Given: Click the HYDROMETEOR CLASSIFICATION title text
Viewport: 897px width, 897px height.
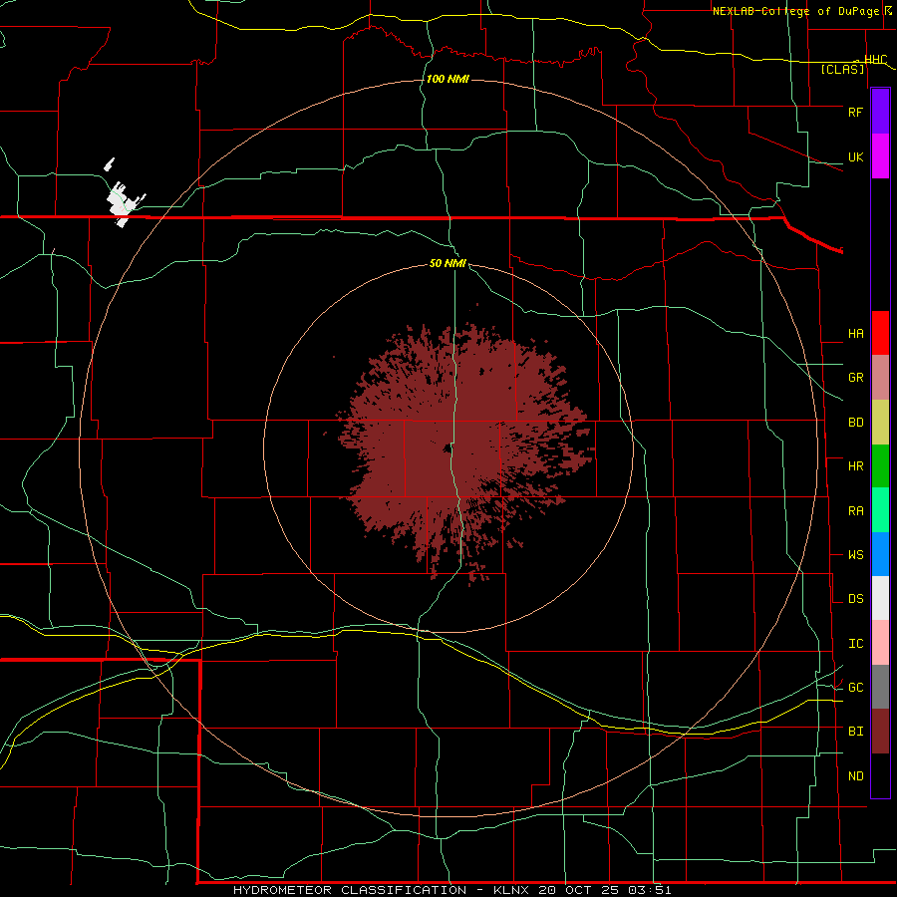Looking at the screenshot, I should (350, 890).
